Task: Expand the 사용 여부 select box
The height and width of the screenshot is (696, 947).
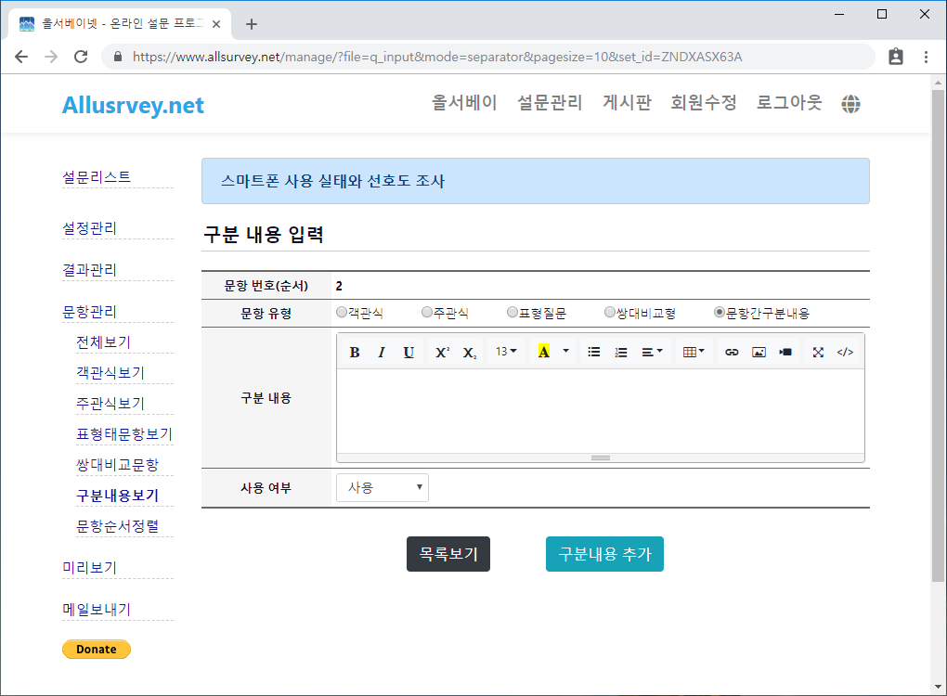Action: tap(383, 487)
